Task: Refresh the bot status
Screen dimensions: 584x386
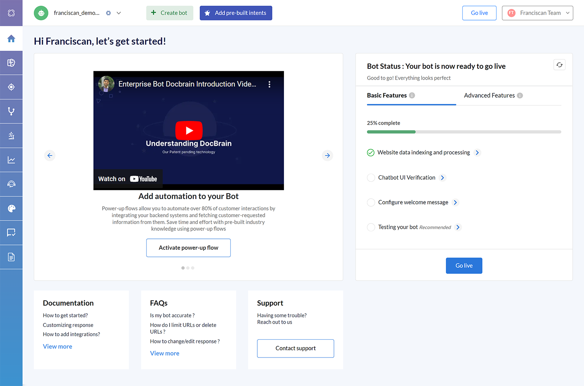Action: point(559,65)
